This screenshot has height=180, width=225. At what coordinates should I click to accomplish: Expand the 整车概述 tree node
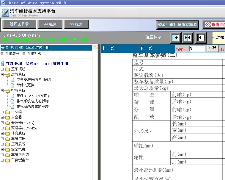pyautogui.click(x=2, y=69)
